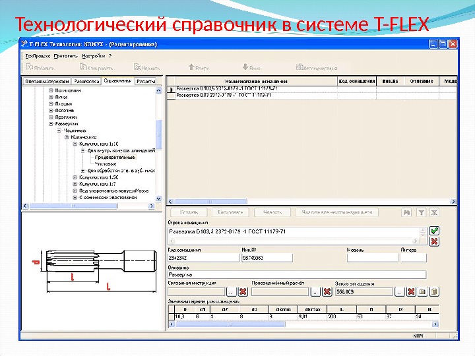The image size is (475, 356).
Task: Confirm the equipment string with the green checkmark
Action: 434,231
